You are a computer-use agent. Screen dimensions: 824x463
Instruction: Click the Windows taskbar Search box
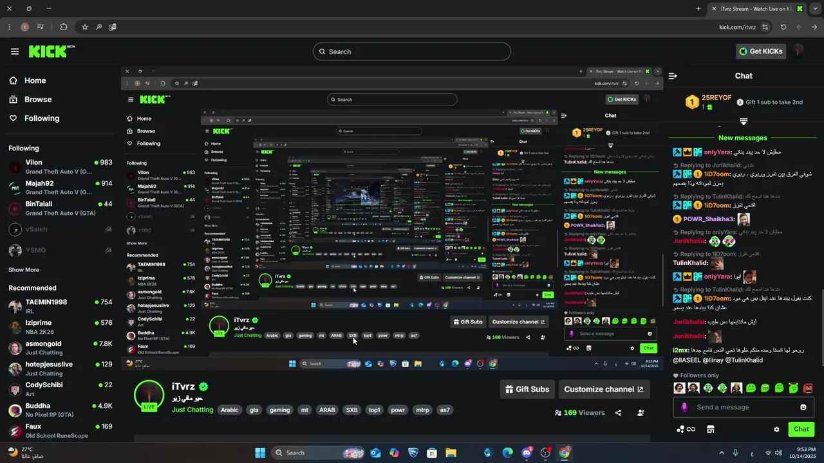click(319, 453)
